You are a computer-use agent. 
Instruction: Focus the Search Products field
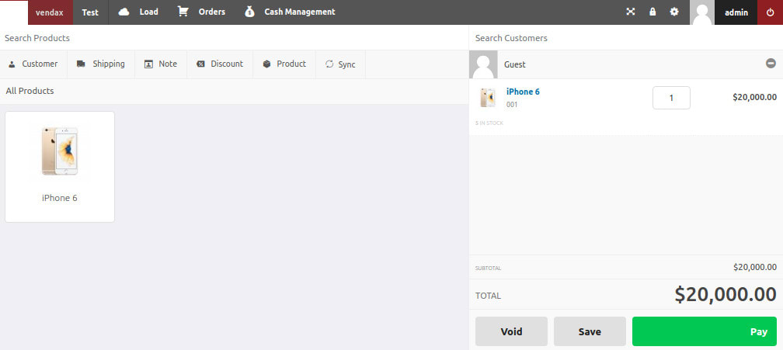coord(235,38)
